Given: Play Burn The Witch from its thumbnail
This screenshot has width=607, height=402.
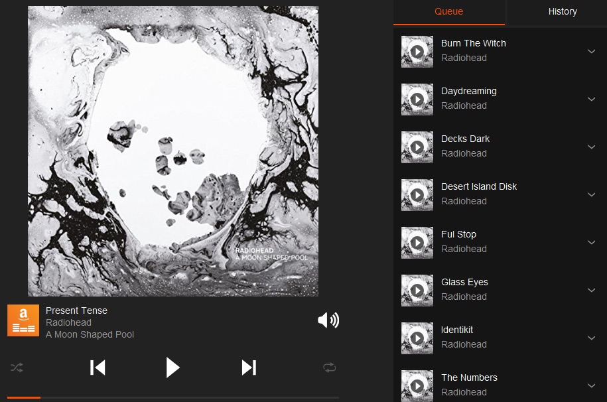Looking at the screenshot, I should [x=417, y=52].
